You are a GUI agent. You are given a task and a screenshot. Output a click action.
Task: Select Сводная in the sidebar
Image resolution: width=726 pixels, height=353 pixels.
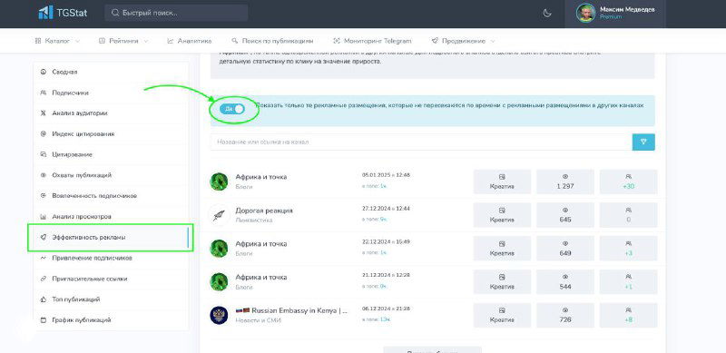pyautogui.click(x=111, y=73)
